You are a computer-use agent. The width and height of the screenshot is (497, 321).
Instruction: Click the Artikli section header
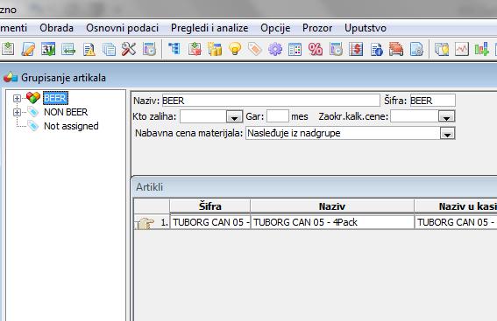pyautogui.click(x=149, y=187)
